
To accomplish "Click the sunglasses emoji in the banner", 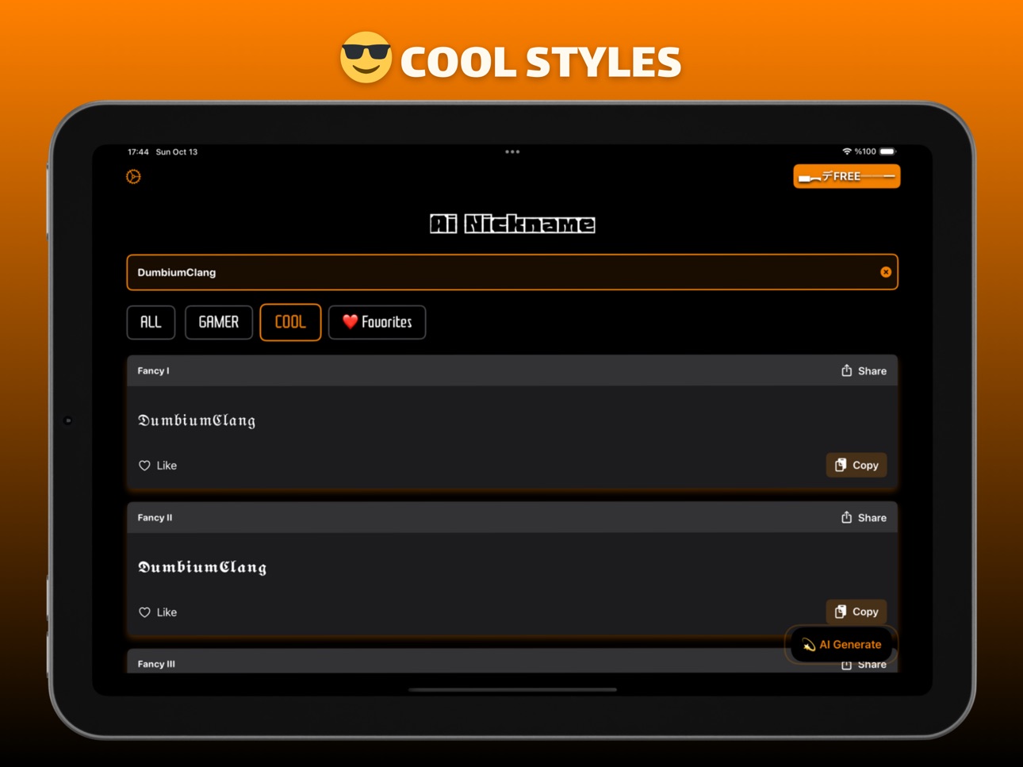I will click(366, 58).
